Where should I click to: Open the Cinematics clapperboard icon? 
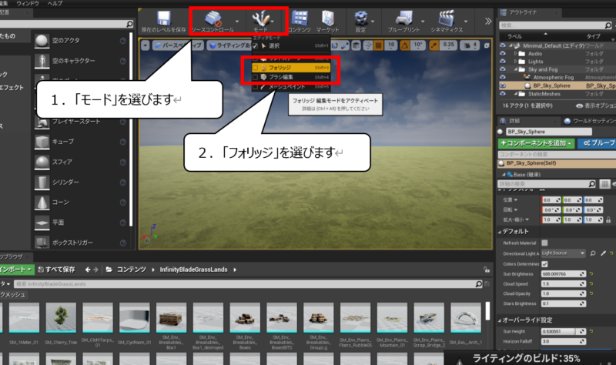pos(447,18)
